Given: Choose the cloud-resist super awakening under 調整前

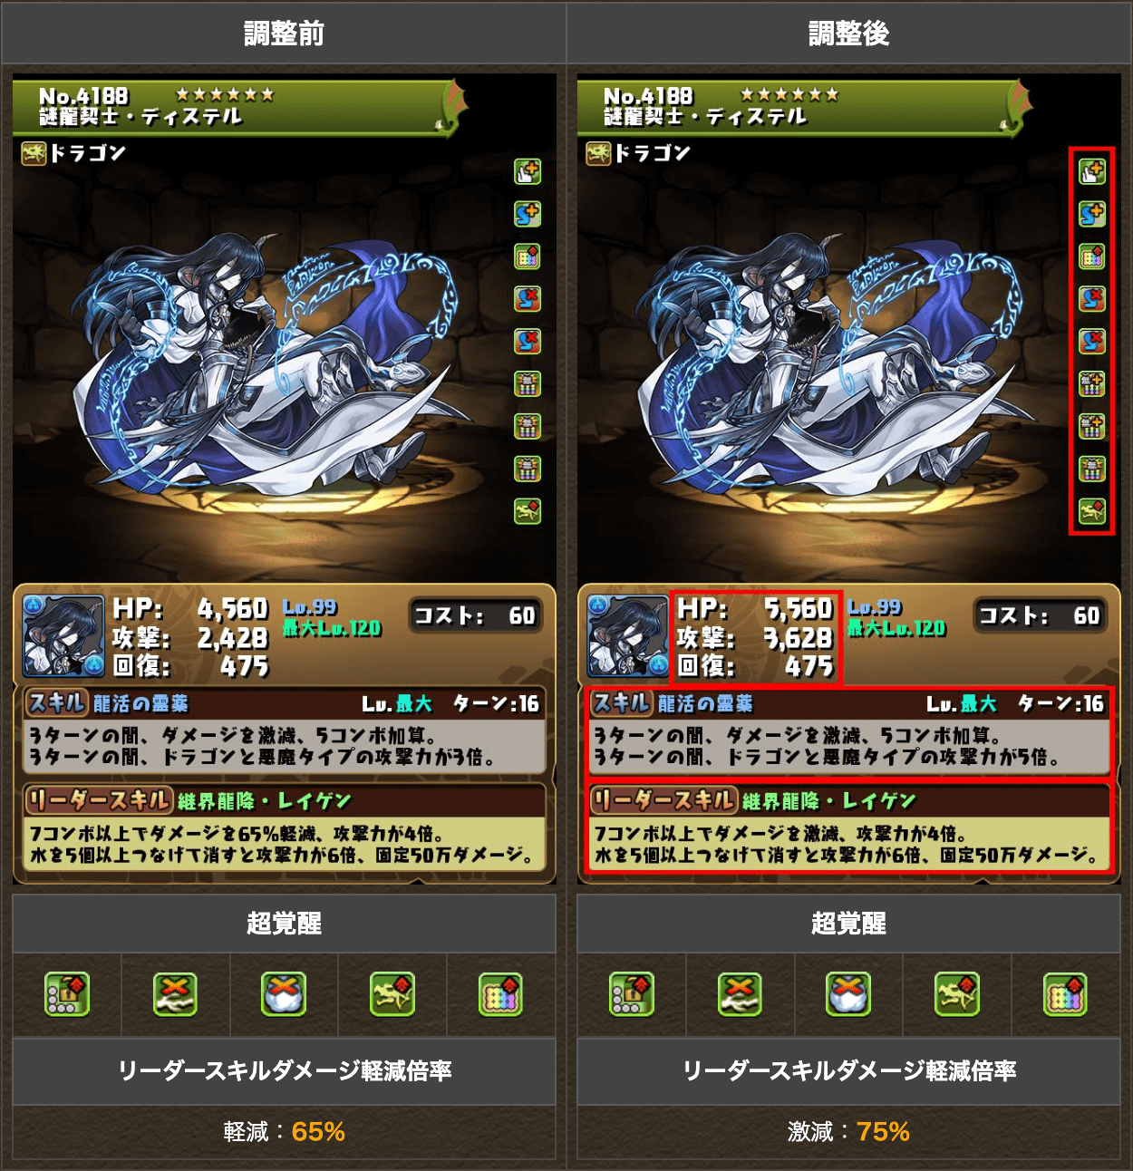Looking at the screenshot, I should coord(284,994).
